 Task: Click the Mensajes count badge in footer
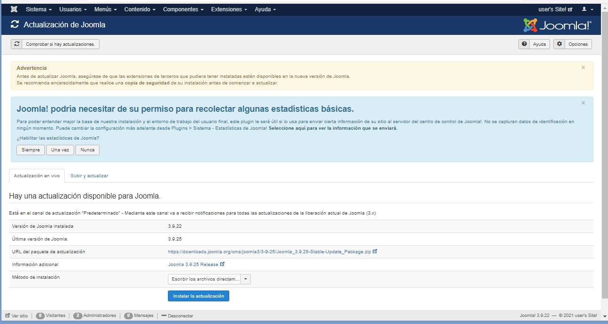tap(128, 316)
